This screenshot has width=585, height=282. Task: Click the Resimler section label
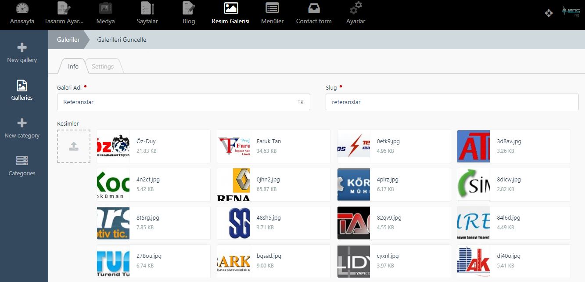68,124
